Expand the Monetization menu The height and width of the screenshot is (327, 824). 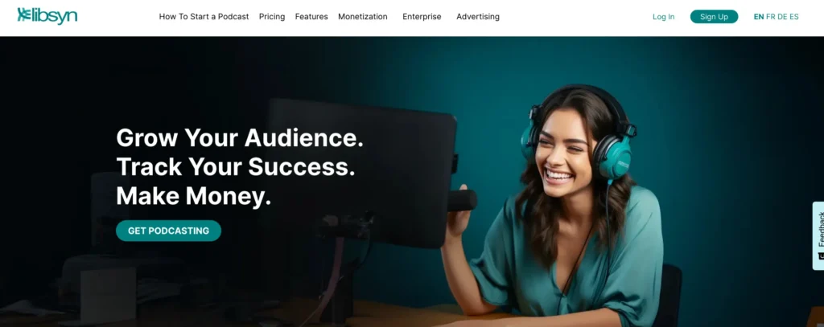tap(363, 17)
